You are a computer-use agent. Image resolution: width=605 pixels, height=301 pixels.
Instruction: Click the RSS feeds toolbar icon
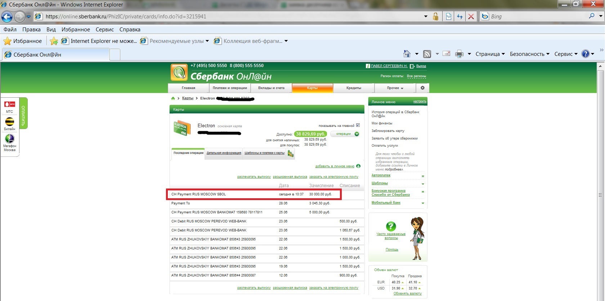pos(427,54)
